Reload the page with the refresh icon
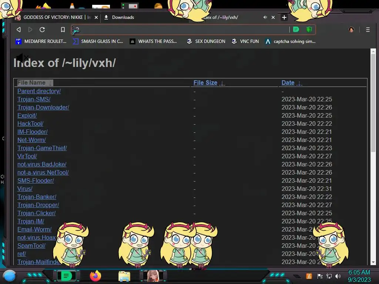379x284 pixels. [x=42, y=30]
